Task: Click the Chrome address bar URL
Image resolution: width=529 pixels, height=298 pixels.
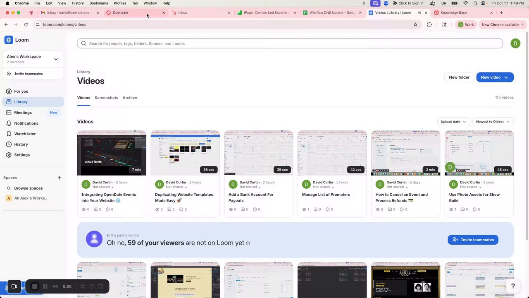Action: coord(65,24)
